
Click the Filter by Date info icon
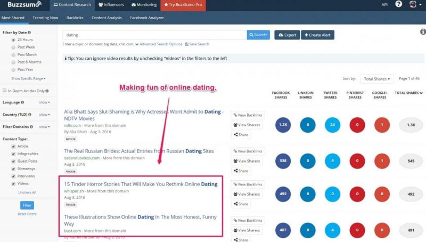click(29, 33)
